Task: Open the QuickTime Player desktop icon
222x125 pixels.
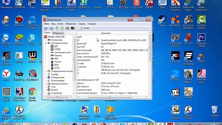Action: click(x=32, y=22)
